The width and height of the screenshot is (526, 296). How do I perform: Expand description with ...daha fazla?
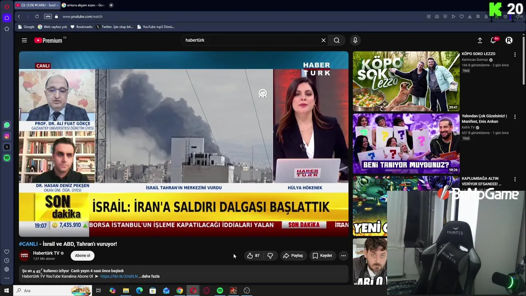(149, 276)
